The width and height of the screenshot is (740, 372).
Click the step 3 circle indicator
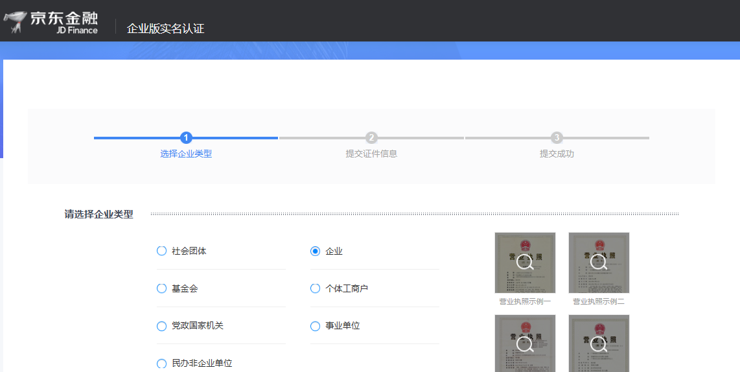click(x=557, y=137)
